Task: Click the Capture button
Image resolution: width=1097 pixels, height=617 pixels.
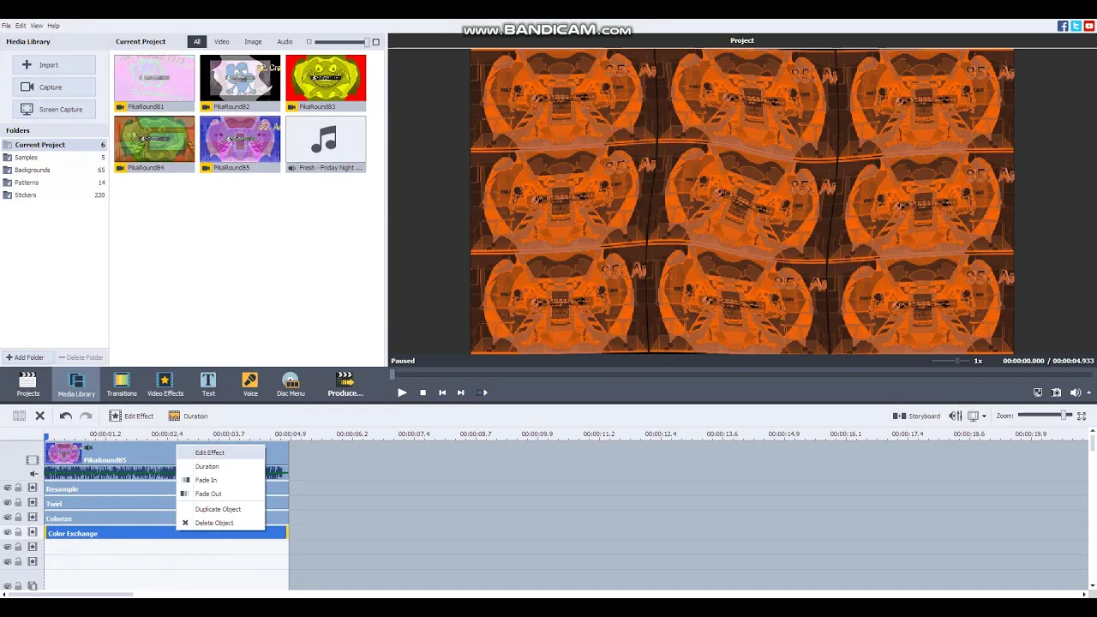Action: [x=54, y=87]
